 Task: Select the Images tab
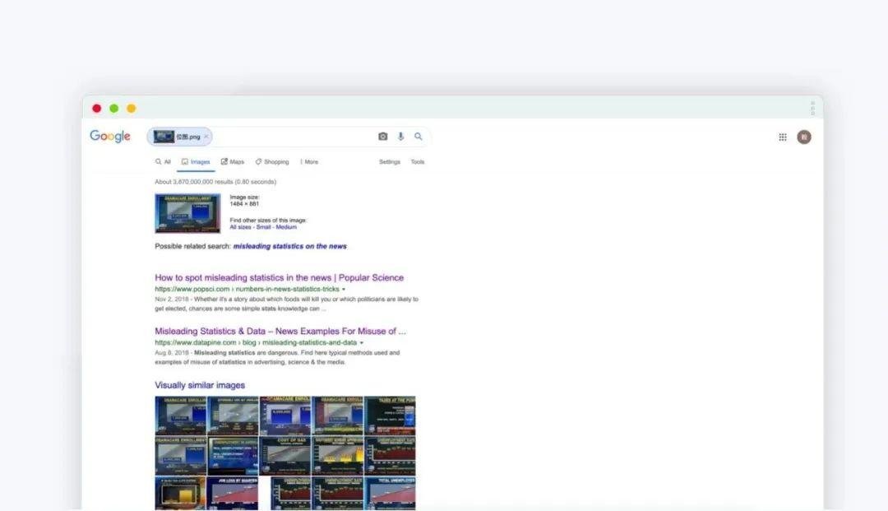tap(196, 162)
